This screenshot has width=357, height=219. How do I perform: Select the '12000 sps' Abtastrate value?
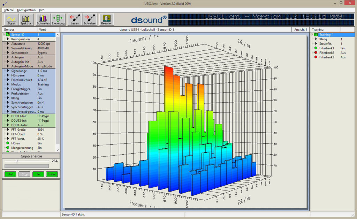pos(44,43)
